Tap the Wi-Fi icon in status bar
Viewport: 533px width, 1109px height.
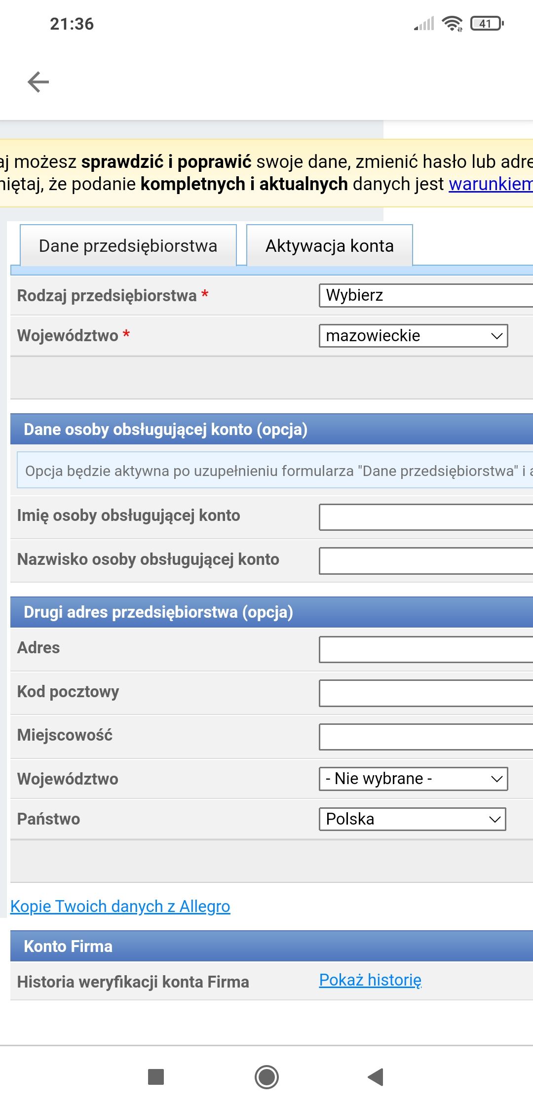pos(452,23)
